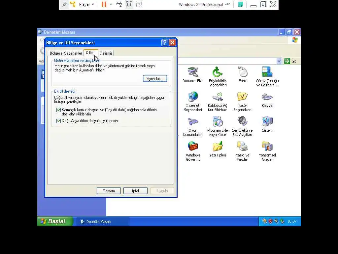Cancel with the İptal button
This screenshot has height=254, width=338.
[135, 191]
